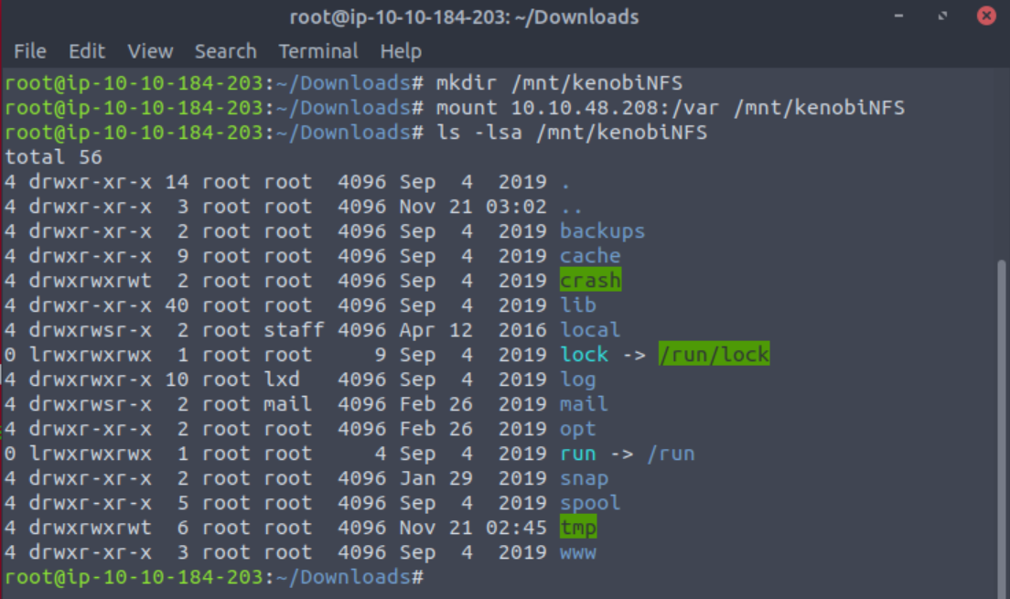Click the window title bar text
The width and height of the screenshot is (1010, 599).
[x=464, y=16]
